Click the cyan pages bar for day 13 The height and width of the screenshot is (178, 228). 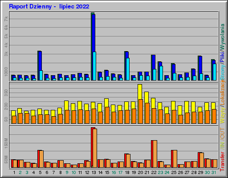tap(94, 66)
